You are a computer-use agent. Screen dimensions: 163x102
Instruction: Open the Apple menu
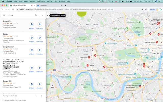pyautogui.click(x=3, y=1)
